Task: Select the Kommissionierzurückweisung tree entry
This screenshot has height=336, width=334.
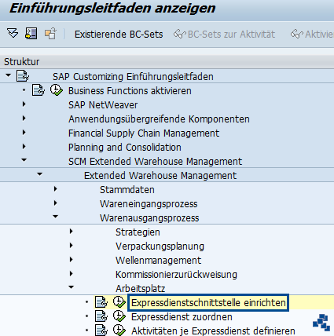Action: click(x=176, y=275)
